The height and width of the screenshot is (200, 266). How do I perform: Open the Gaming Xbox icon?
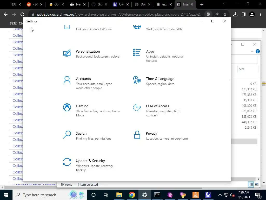[x=67, y=107]
